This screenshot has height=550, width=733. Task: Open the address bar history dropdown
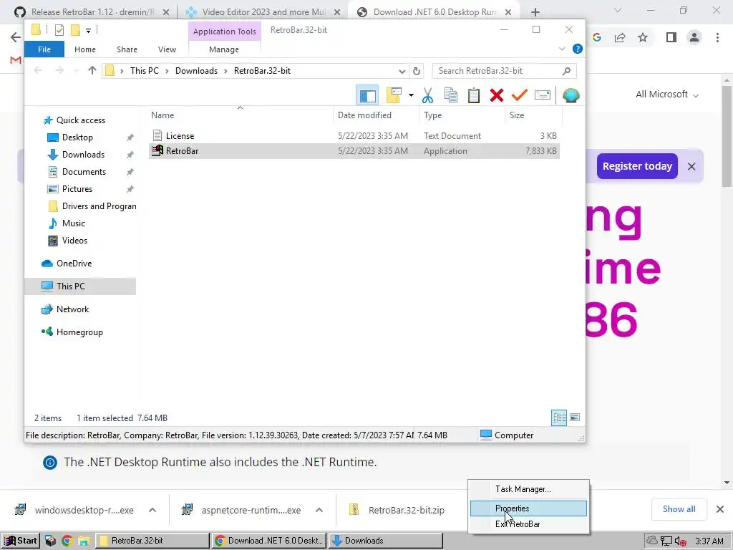click(402, 71)
